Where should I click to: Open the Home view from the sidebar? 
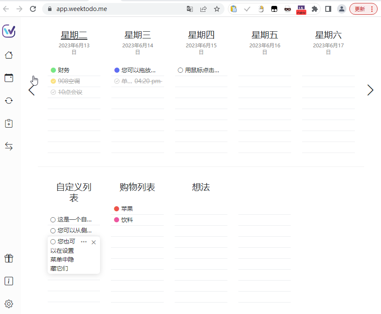pos(9,55)
